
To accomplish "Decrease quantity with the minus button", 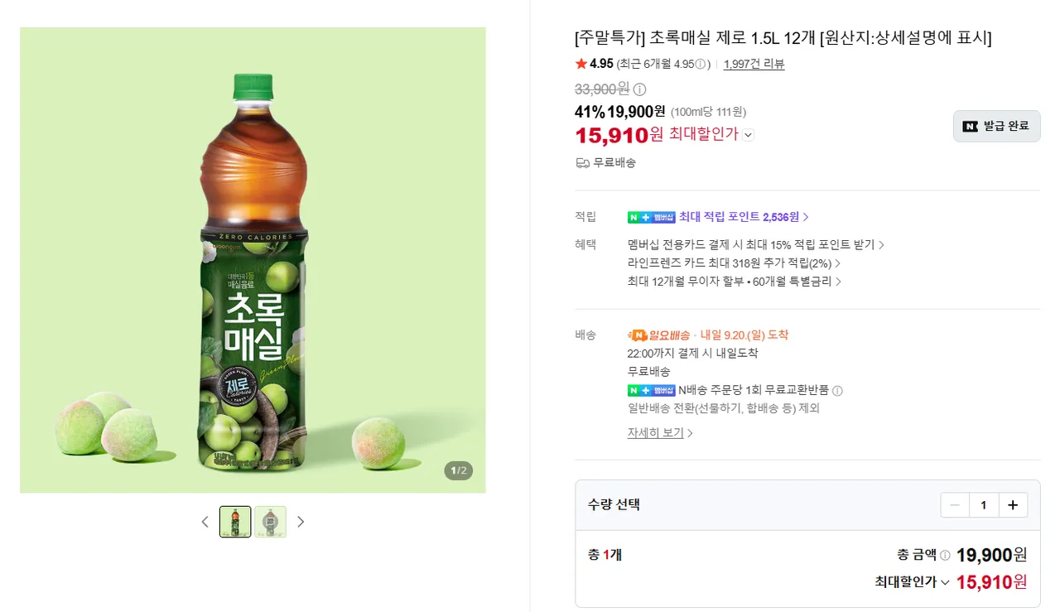I will (x=955, y=505).
